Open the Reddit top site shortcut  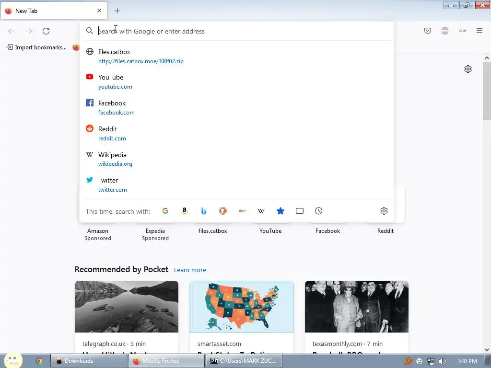(385, 231)
